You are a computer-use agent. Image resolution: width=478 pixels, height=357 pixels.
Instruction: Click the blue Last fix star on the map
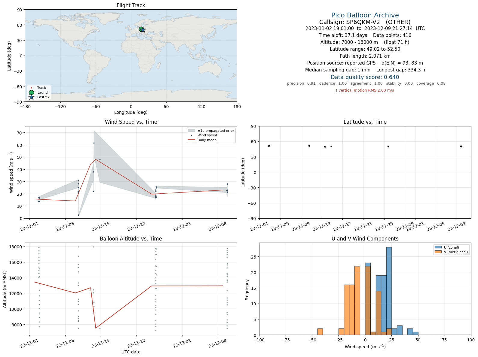pos(143,30)
